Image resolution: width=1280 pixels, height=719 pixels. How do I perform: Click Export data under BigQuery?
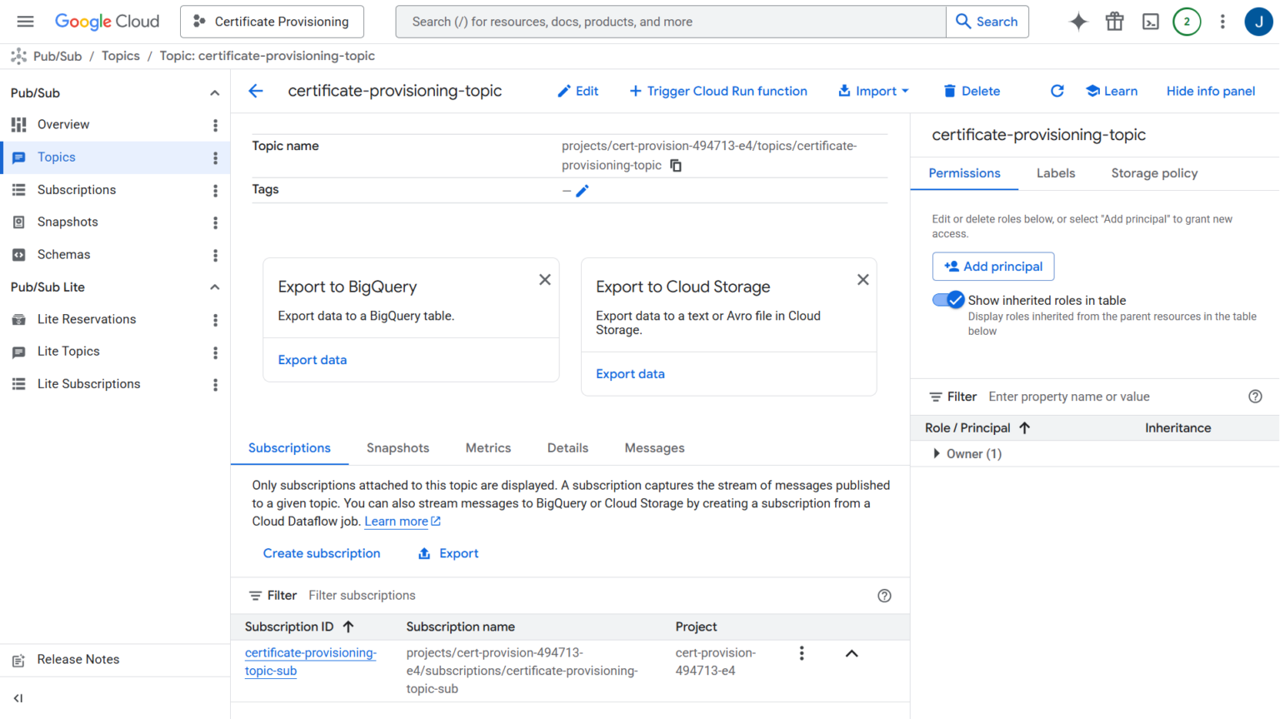(x=312, y=360)
